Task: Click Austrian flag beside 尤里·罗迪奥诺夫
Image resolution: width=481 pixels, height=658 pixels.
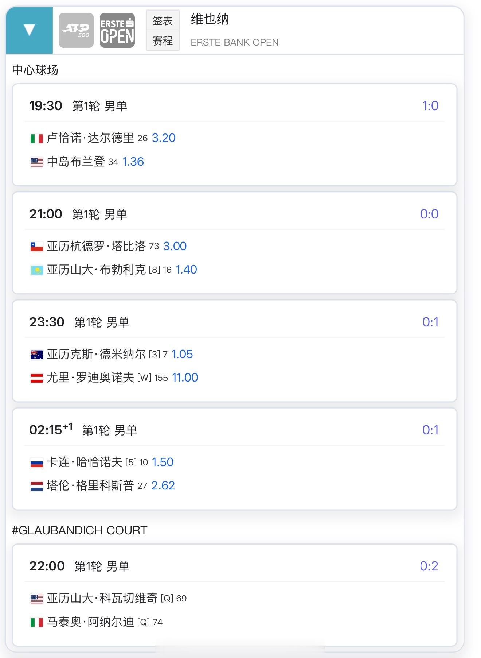Action: point(36,378)
